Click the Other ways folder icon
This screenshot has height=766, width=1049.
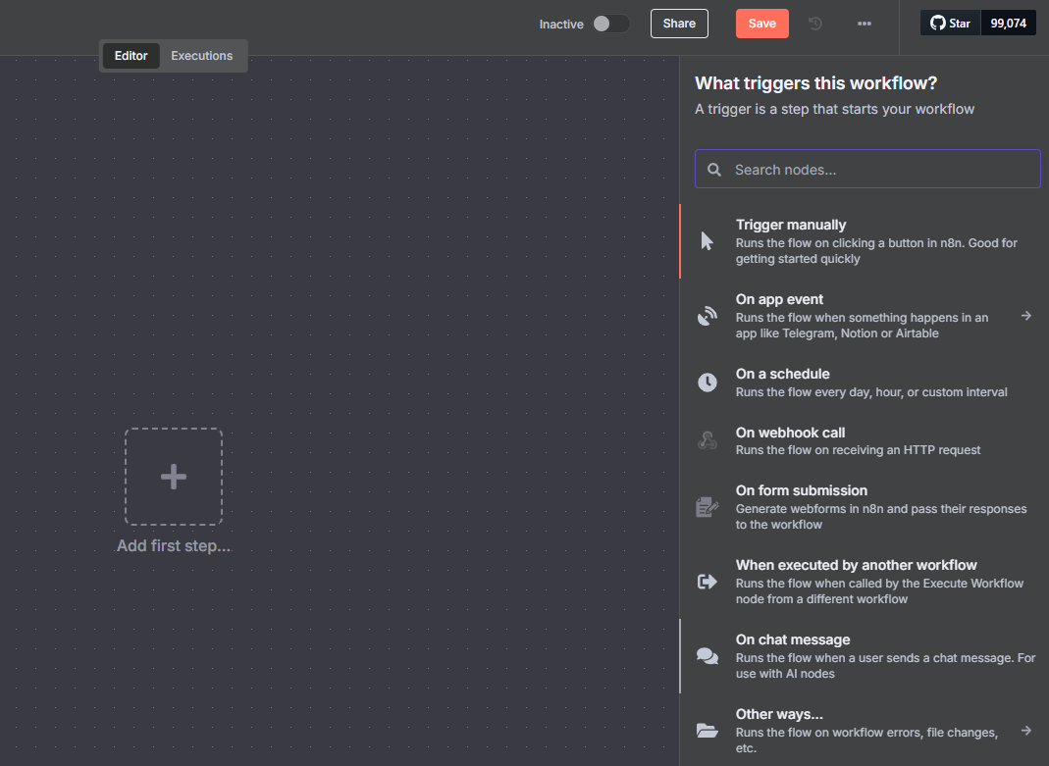coord(707,731)
